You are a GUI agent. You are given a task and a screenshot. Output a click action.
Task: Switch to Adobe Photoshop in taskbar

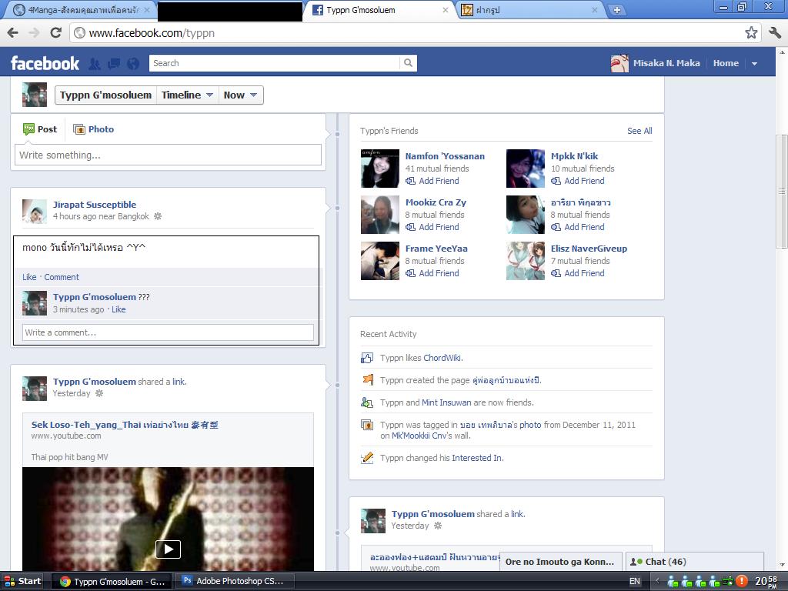pos(233,581)
